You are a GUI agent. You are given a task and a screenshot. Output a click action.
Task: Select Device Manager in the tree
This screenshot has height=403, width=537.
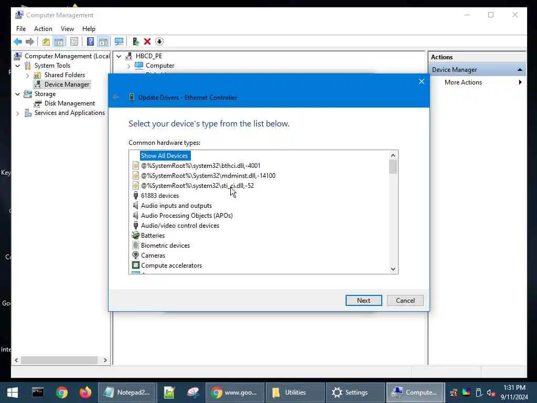pos(67,84)
